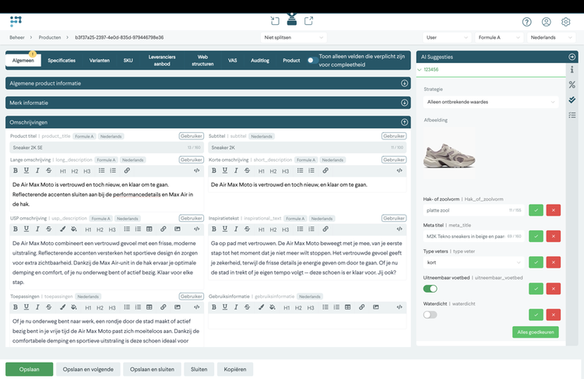
Task: Click Opslaan en sluiten button
Action: pyautogui.click(x=152, y=370)
